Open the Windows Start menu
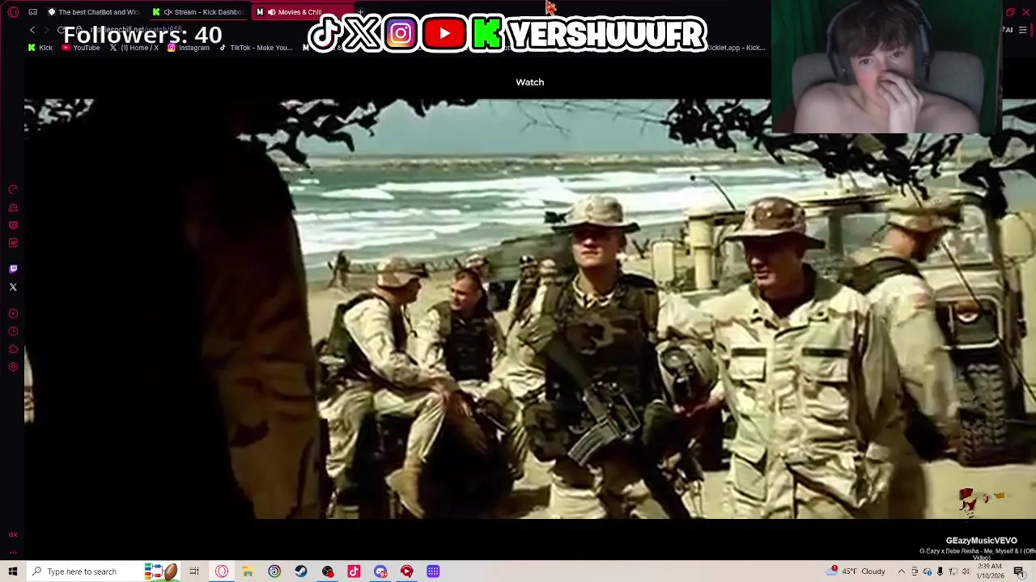The height and width of the screenshot is (582, 1036). [13, 571]
